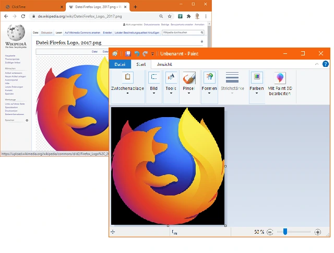Click the Sprachen settings gear icon
This screenshot has width=334, height=253.
27,120
